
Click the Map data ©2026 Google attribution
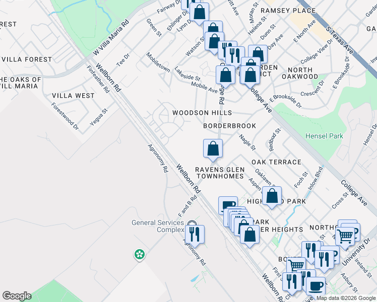pyautogui.click(x=346, y=298)
